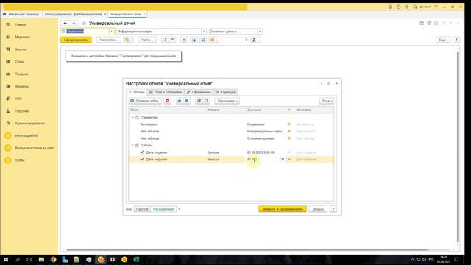Open Закупки section in sidebar
471x265 pixels.
pos(21,49)
